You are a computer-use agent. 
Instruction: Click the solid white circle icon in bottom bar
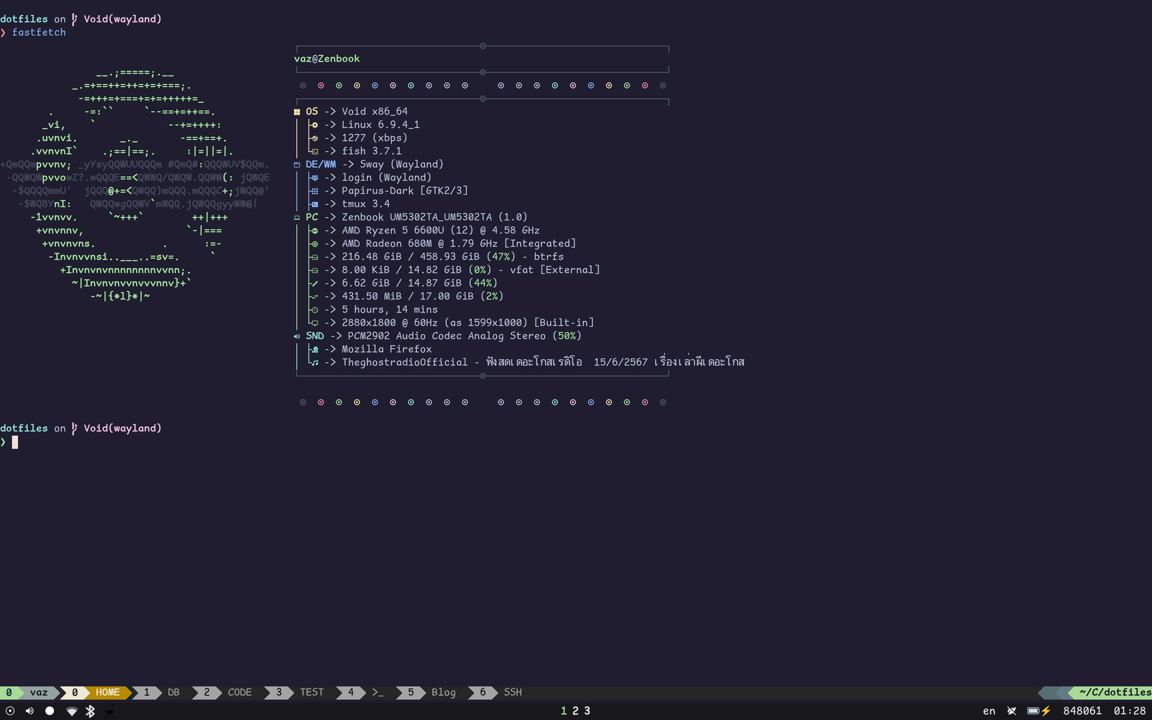(x=50, y=710)
